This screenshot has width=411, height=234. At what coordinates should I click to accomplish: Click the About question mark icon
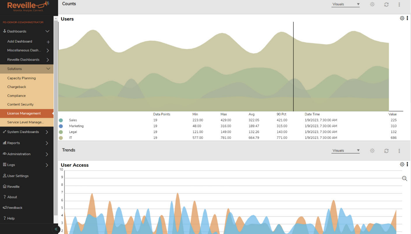pos(5,197)
